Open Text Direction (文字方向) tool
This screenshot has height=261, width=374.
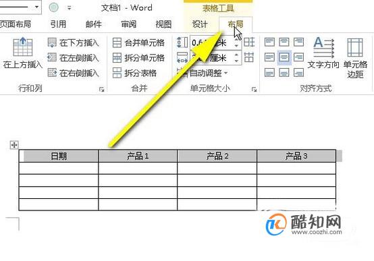pos(323,53)
